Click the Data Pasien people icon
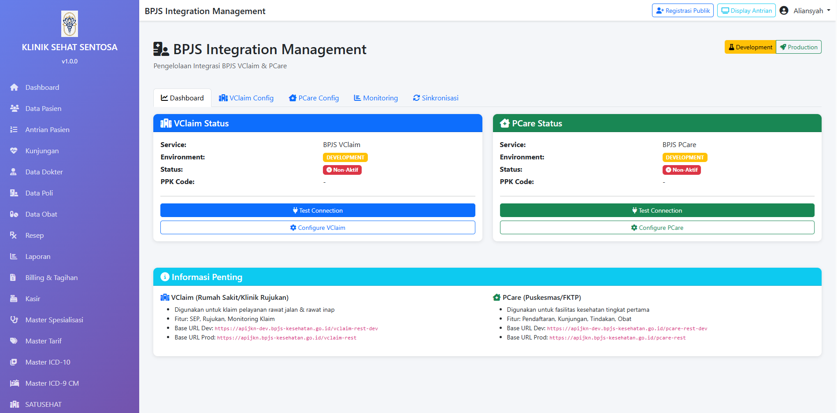Image resolution: width=837 pixels, height=413 pixels. [x=14, y=108]
